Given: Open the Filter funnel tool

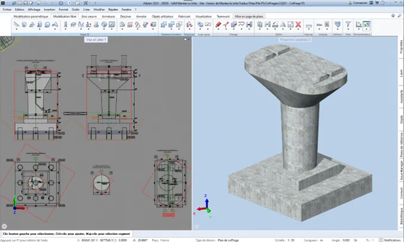Looking at the screenshot, I should [348, 24].
